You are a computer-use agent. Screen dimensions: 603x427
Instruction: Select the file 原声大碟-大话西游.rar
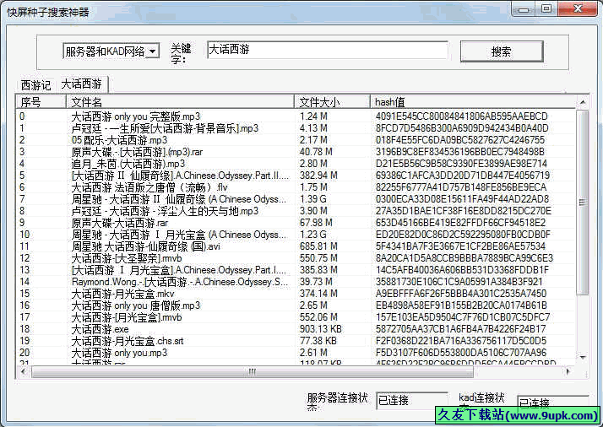coord(296,223)
